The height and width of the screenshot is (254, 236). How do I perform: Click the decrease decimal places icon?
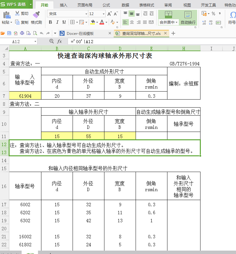click(x=211, y=23)
